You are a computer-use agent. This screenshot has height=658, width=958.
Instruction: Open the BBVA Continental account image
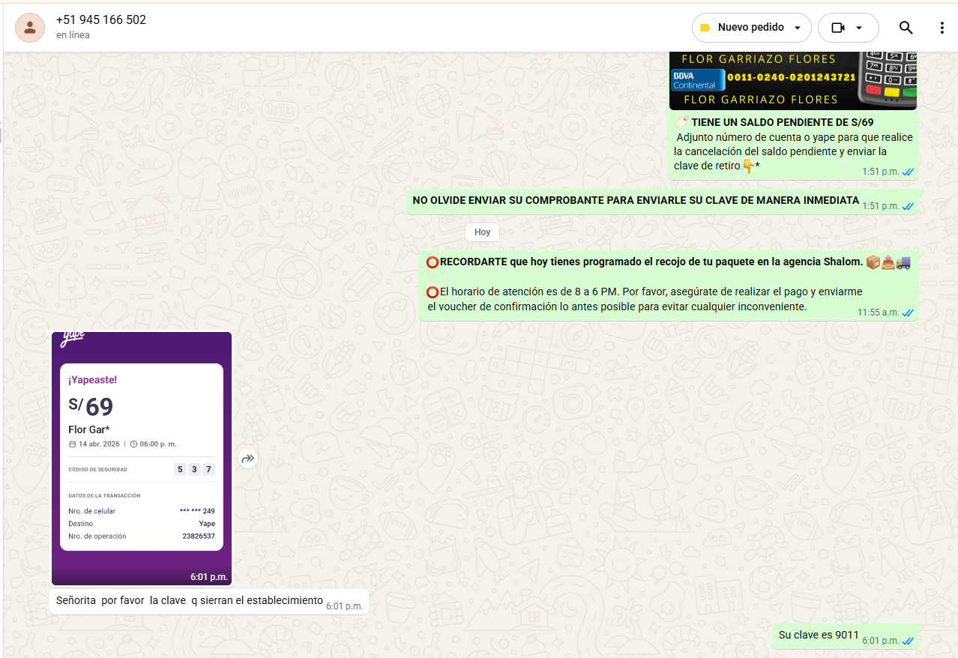pos(792,80)
